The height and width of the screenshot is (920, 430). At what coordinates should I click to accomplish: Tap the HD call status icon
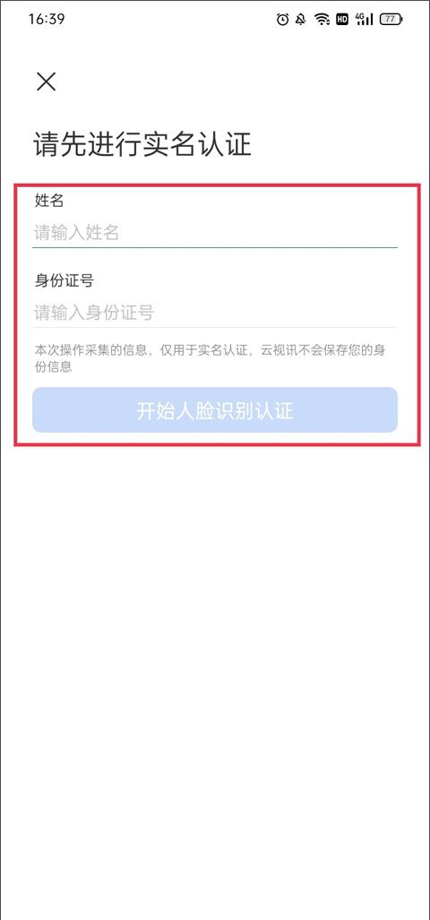[342, 20]
